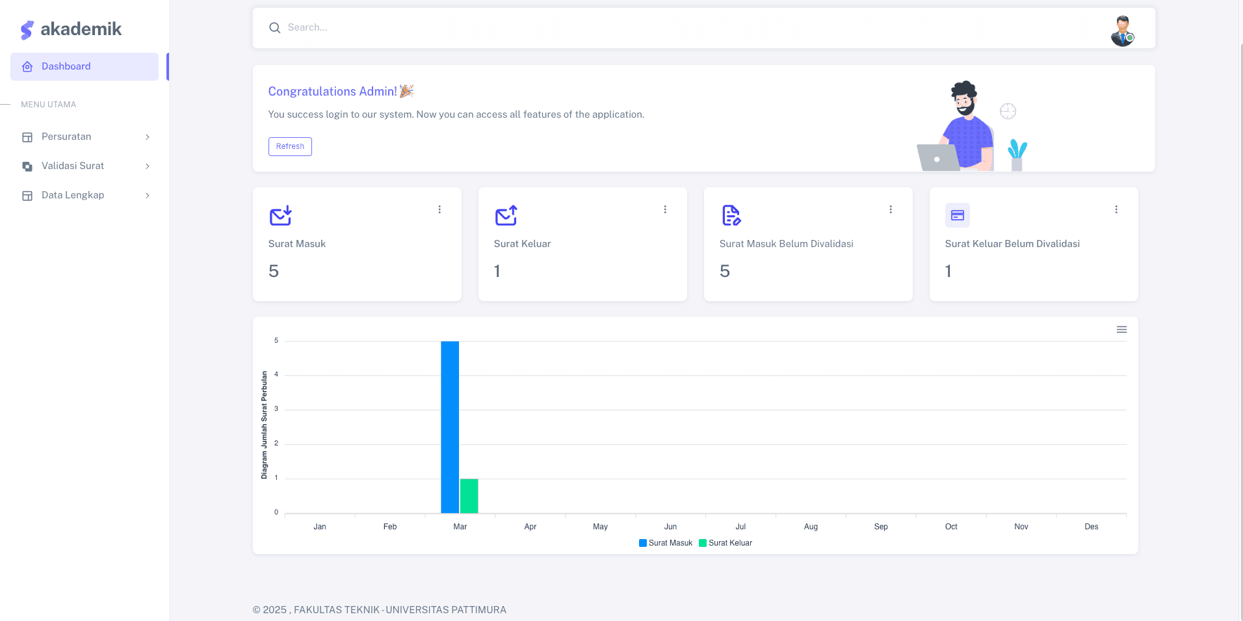Expand the Validasi Surat submenu
Screen dimensions: 1243x621
[x=85, y=166]
